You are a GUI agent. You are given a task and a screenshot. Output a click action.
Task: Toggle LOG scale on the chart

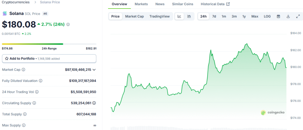coord(267,17)
